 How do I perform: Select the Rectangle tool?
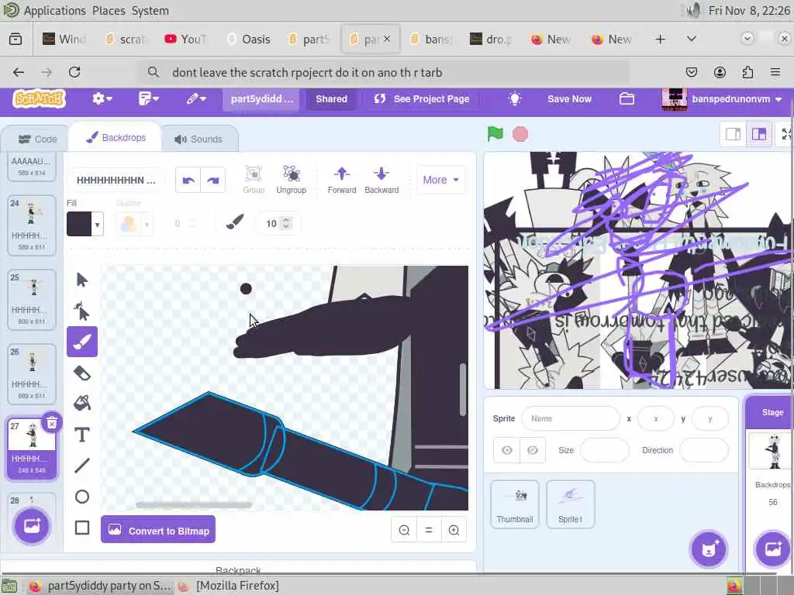click(x=81, y=527)
